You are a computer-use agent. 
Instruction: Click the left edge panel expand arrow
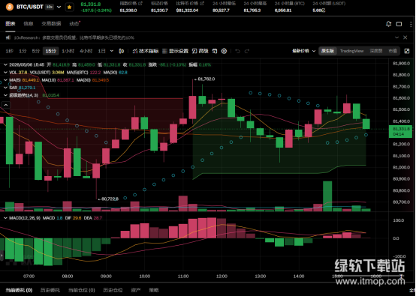coord(2,256)
